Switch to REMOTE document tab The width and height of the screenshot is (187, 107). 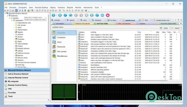[x=72, y=20]
